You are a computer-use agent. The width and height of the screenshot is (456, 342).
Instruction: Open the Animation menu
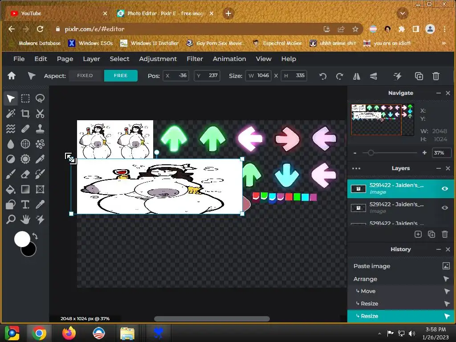(x=229, y=59)
